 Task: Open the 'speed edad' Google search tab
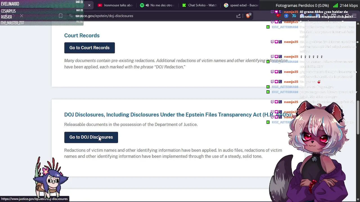tap(241, 5)
